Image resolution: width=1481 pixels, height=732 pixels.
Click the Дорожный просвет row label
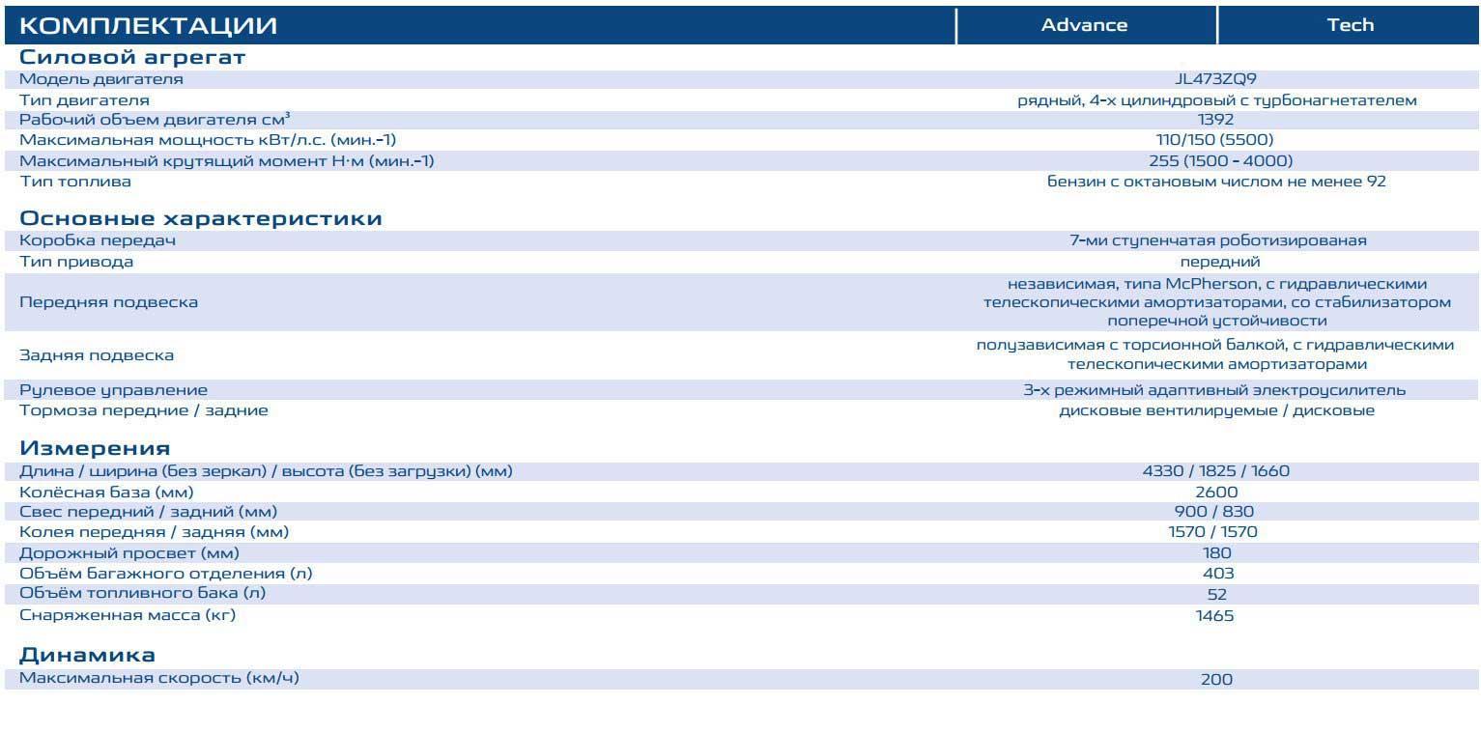coord(128,553)
